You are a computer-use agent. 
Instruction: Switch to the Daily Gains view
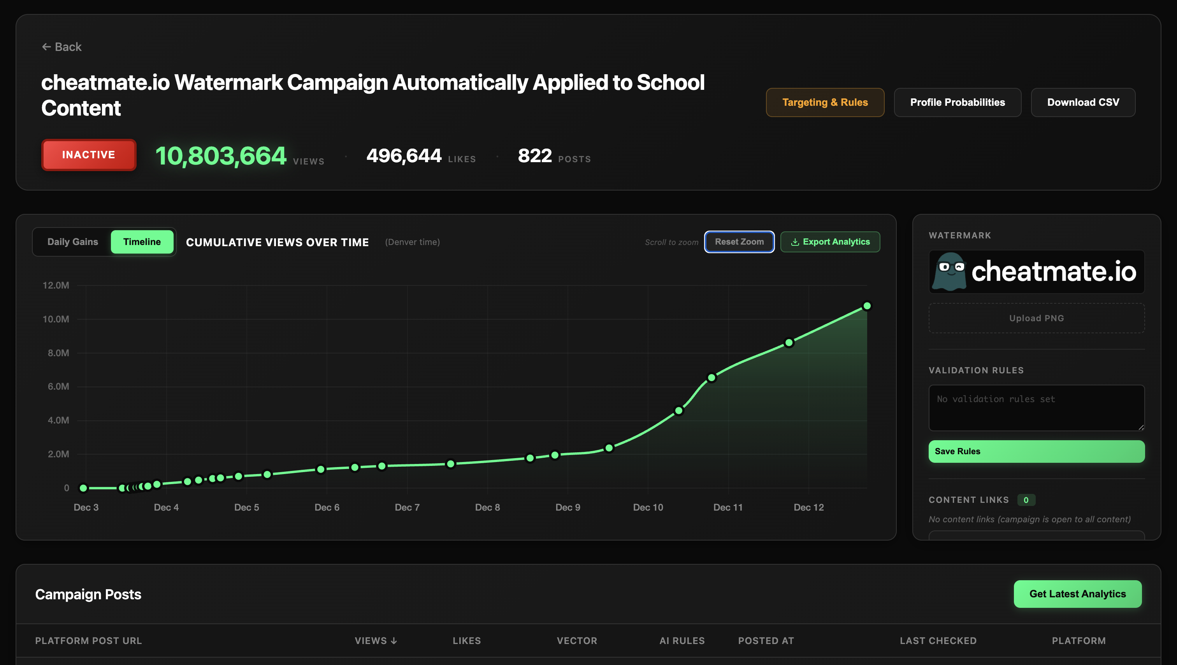point(73,241)
